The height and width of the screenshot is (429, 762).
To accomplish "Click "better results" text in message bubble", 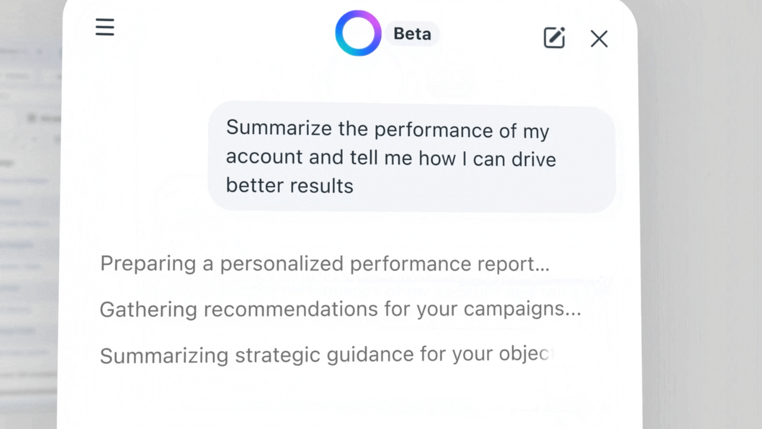I will point(290,185).
